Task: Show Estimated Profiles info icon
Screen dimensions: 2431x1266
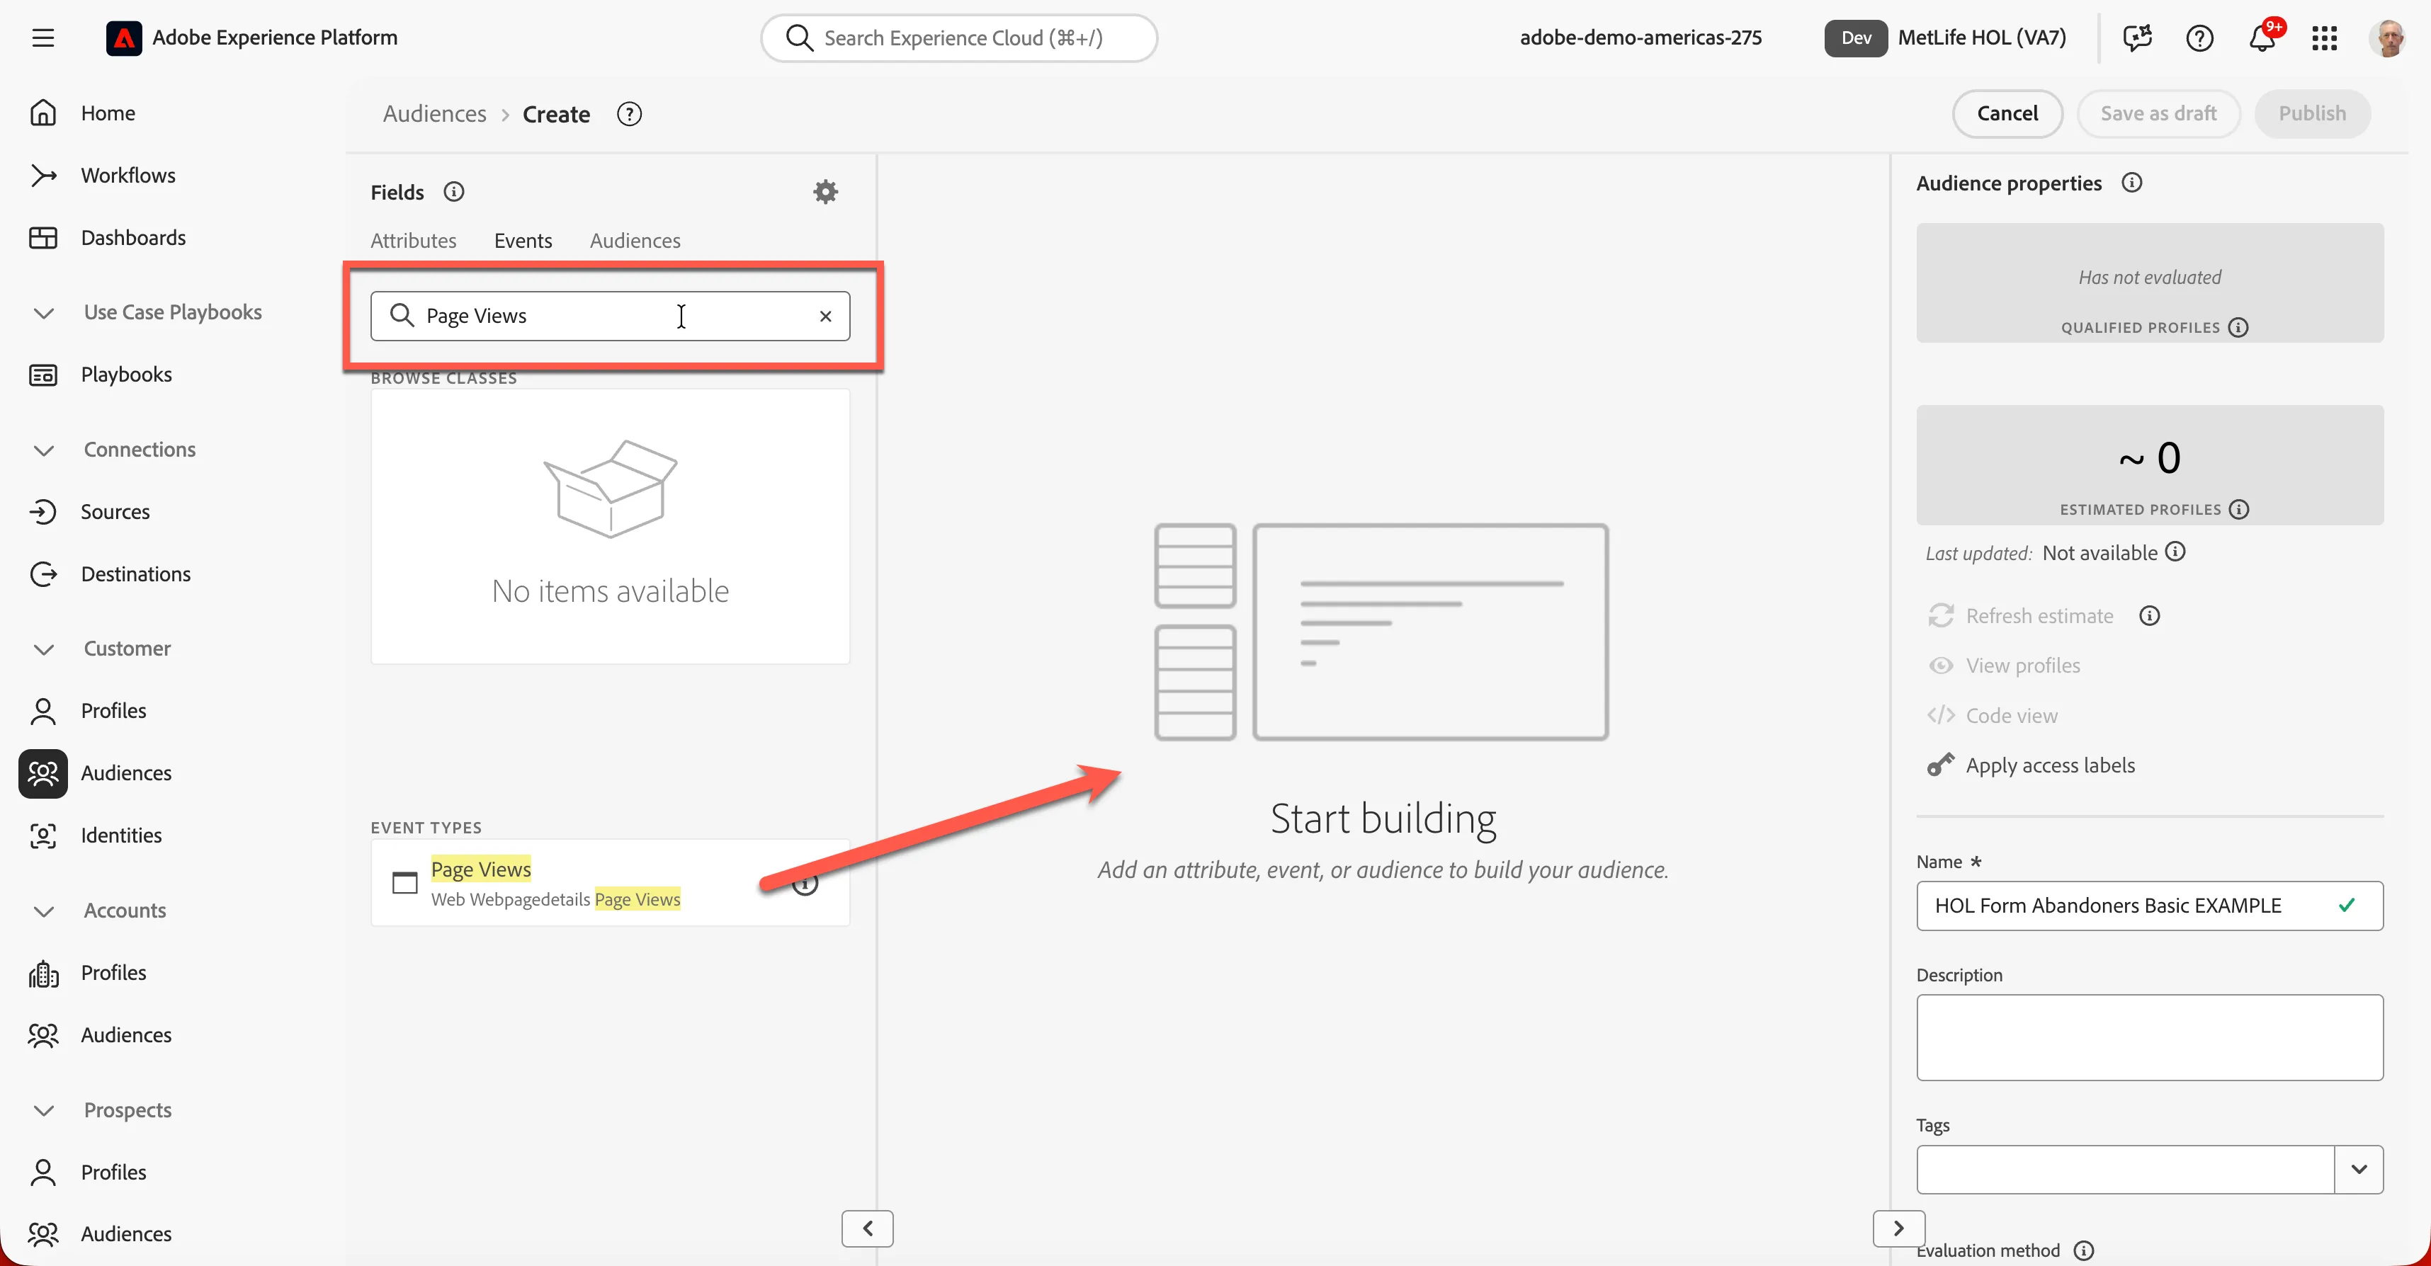Action: point(2240,509)
